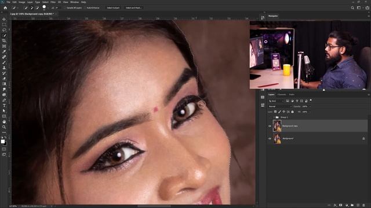Screen dimensions: 371x208
Task: Choose New Selection brush mode
Action: tap(26, 8)
